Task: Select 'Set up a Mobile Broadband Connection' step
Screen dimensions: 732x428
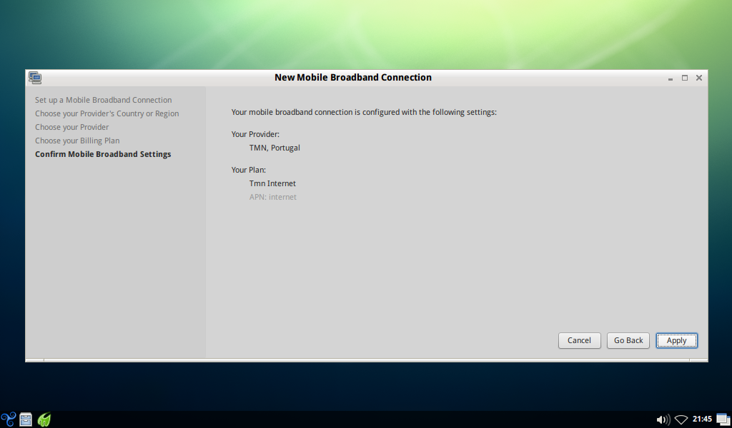Action: pos(103,100)
